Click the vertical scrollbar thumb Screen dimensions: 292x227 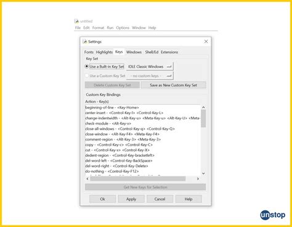tap(203, 118)
